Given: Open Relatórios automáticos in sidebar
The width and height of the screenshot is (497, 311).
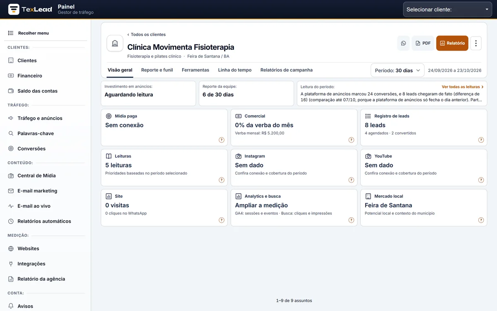Looking at the screenshot, I should 46,221.
